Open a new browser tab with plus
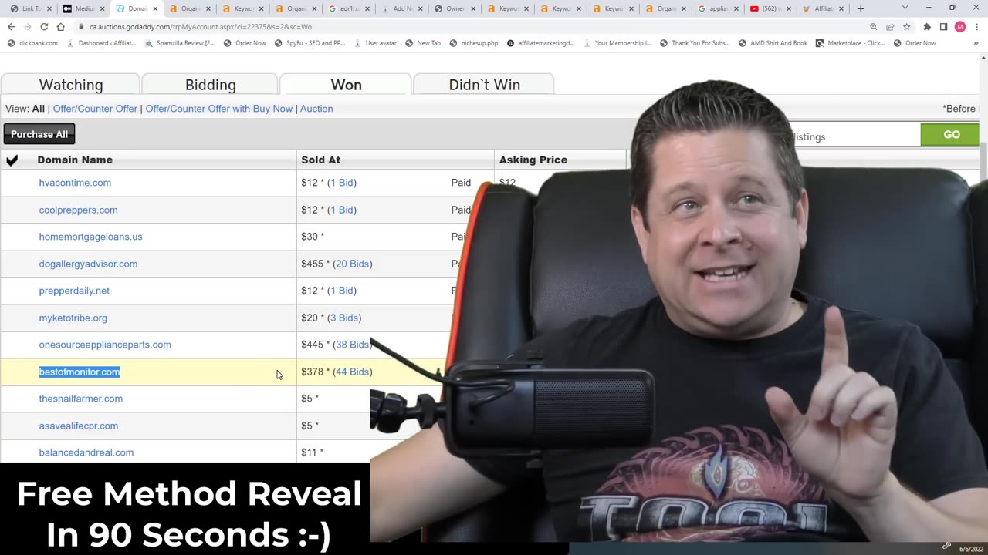This screenshot has width=988, height=555. [x=861, y=8]
